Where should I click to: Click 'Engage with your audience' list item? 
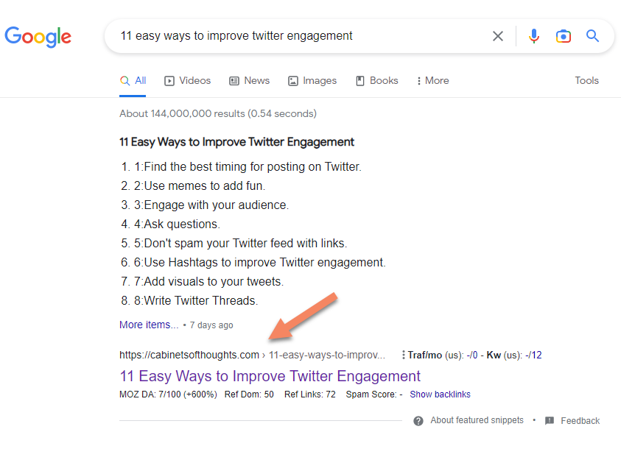(x=211, y=205)
